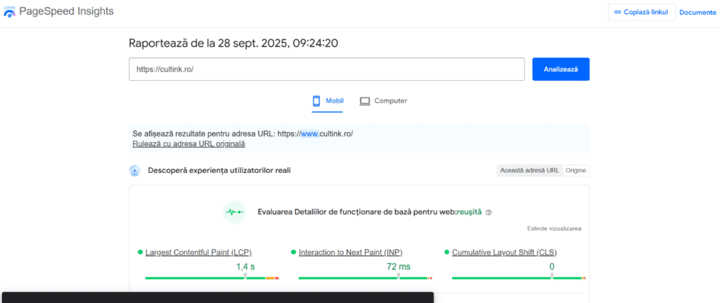Click the Analizează button
Viewport: 720px width, 303px height.
560,70
